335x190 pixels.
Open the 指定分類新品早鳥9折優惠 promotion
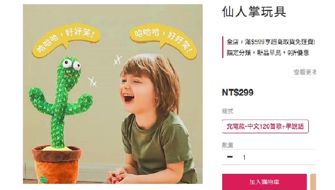pos(267,53)
